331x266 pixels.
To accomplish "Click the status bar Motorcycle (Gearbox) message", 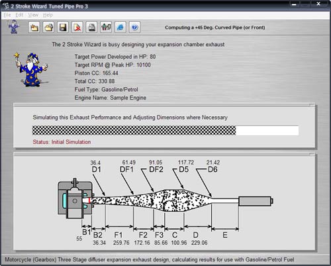I will (x=150, y=260).
